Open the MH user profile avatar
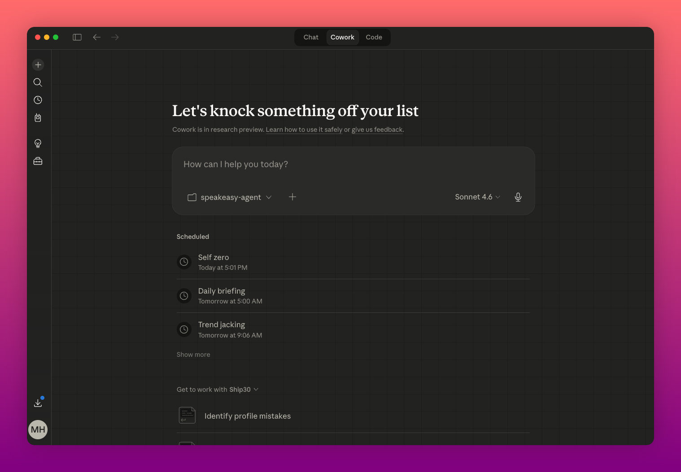The image size is (681, 472). pos(38,429)
